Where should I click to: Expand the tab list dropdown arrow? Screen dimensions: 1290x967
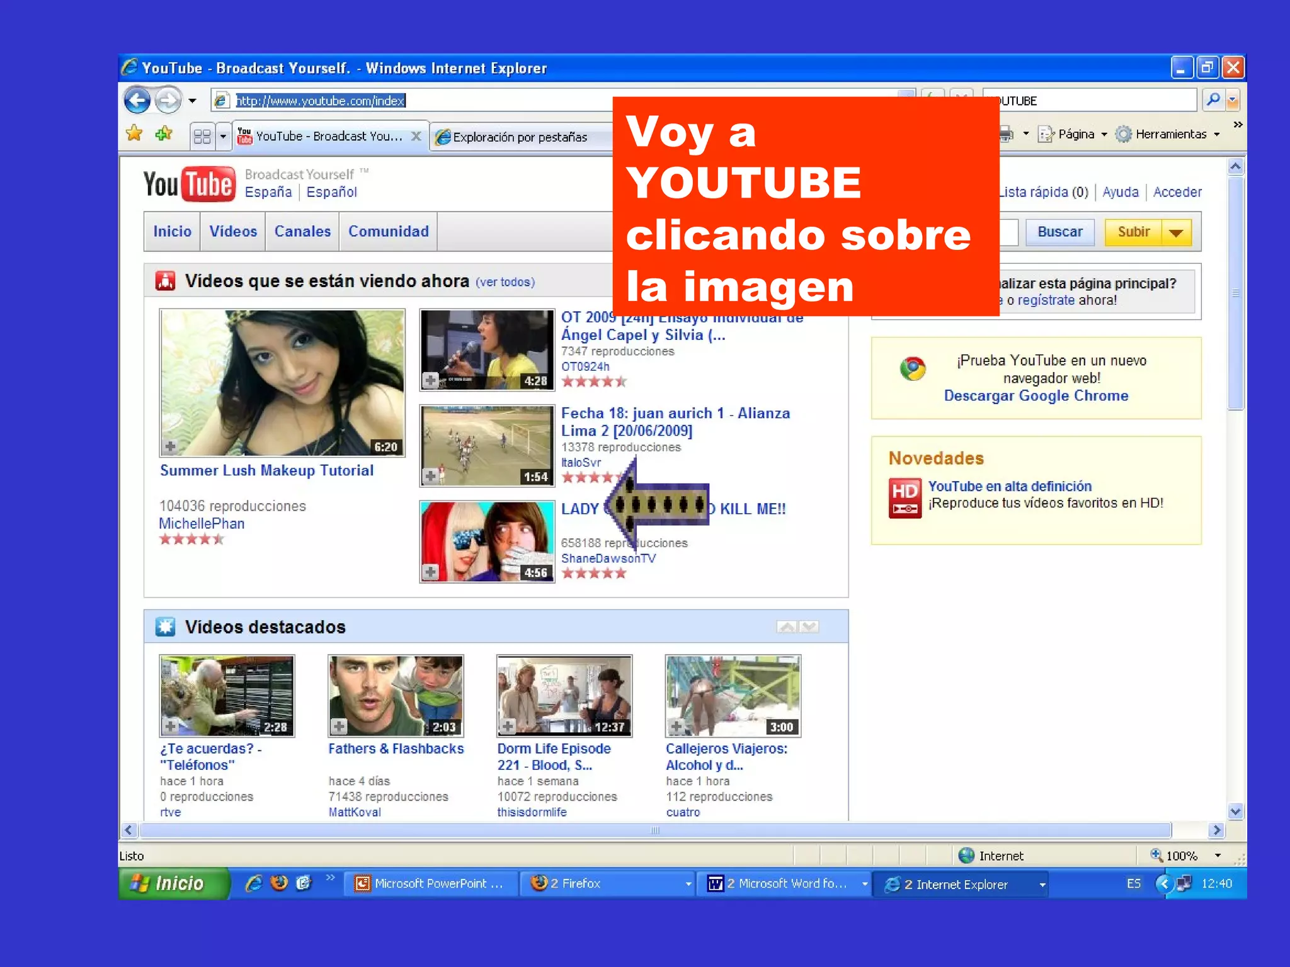[222, 136]
